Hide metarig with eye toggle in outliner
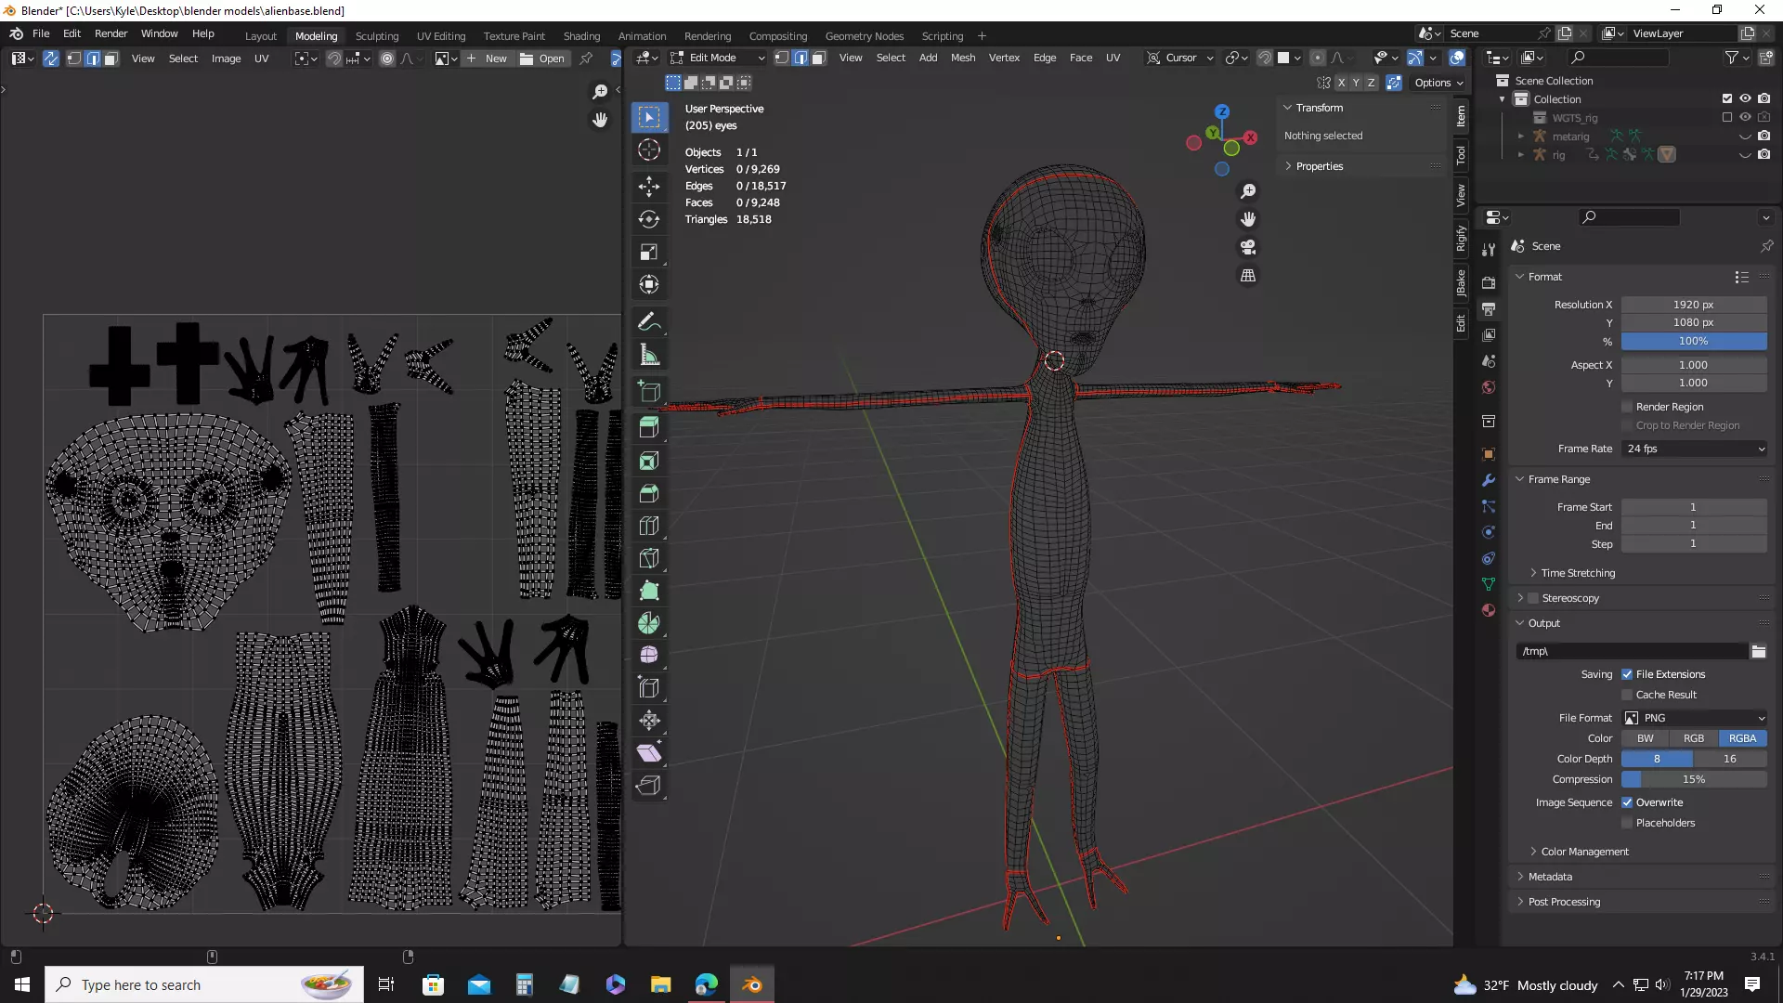 (x=1745, y=137)
